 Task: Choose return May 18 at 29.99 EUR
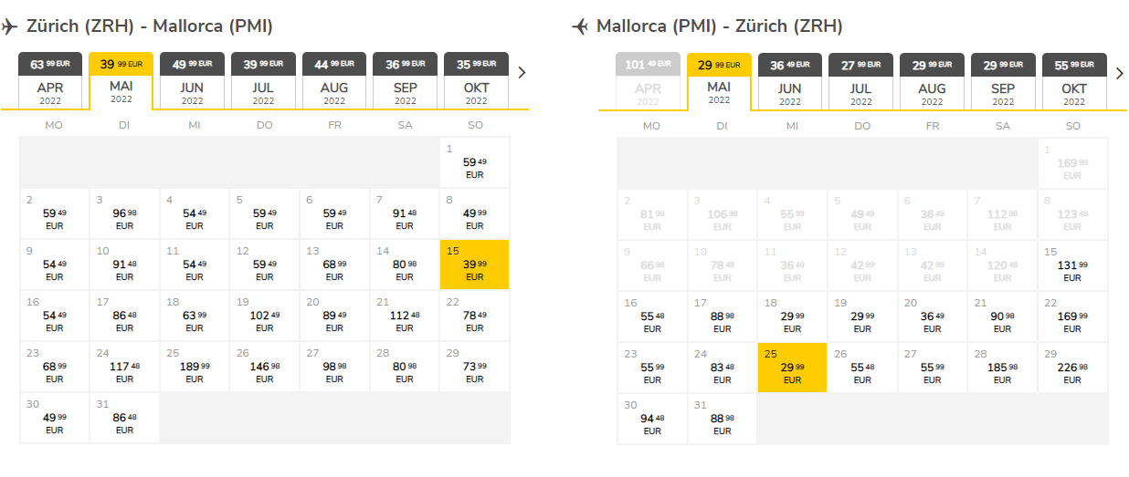(x=792, y=316)
